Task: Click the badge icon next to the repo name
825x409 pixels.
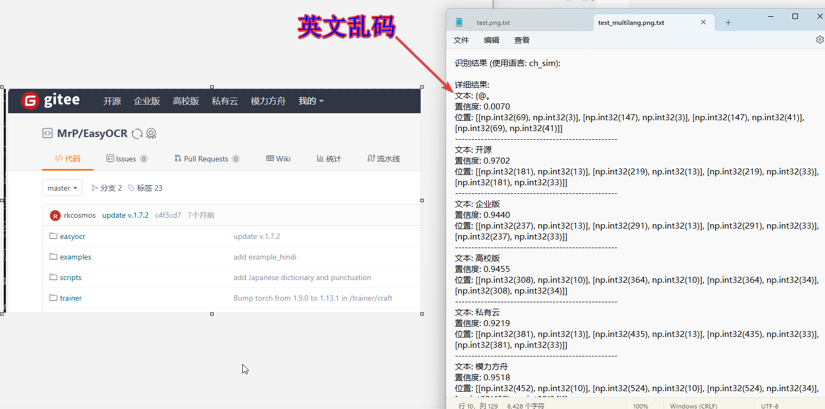Action: tap(151, 133)
